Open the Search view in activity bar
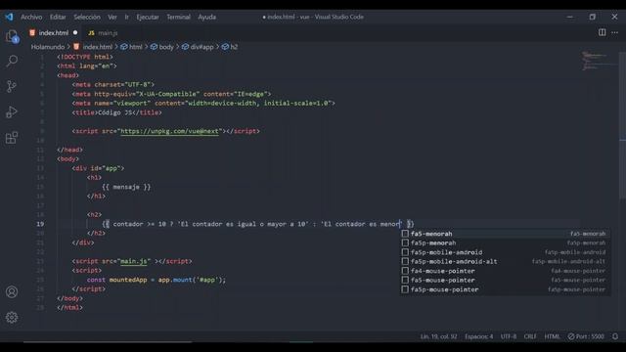The width and height of the screenshot is (626, 352). point(12,61)
